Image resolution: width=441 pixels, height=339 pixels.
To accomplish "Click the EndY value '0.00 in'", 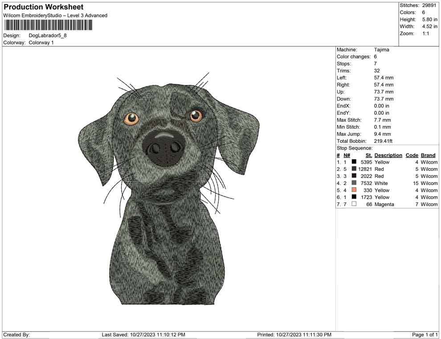I will click(x=381, y=113).
